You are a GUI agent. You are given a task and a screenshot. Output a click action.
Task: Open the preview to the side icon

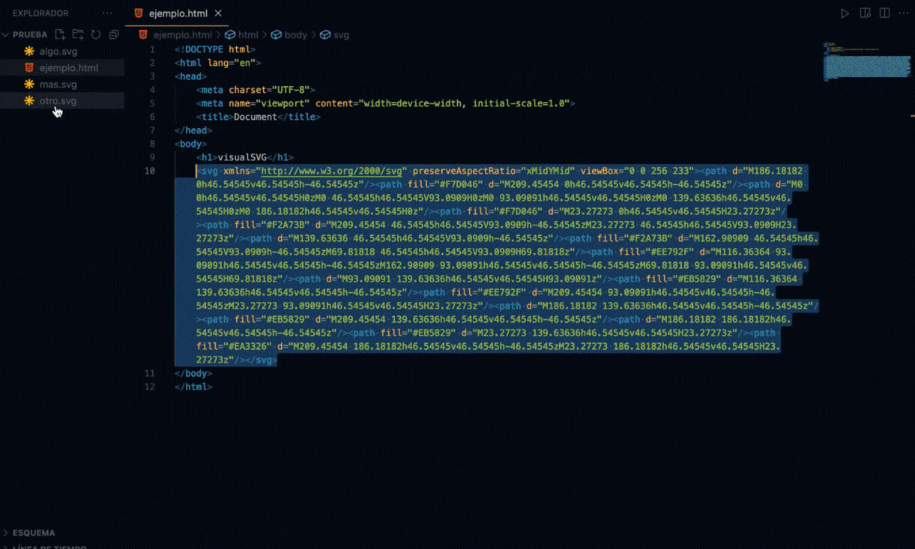[x=865, y=13]
